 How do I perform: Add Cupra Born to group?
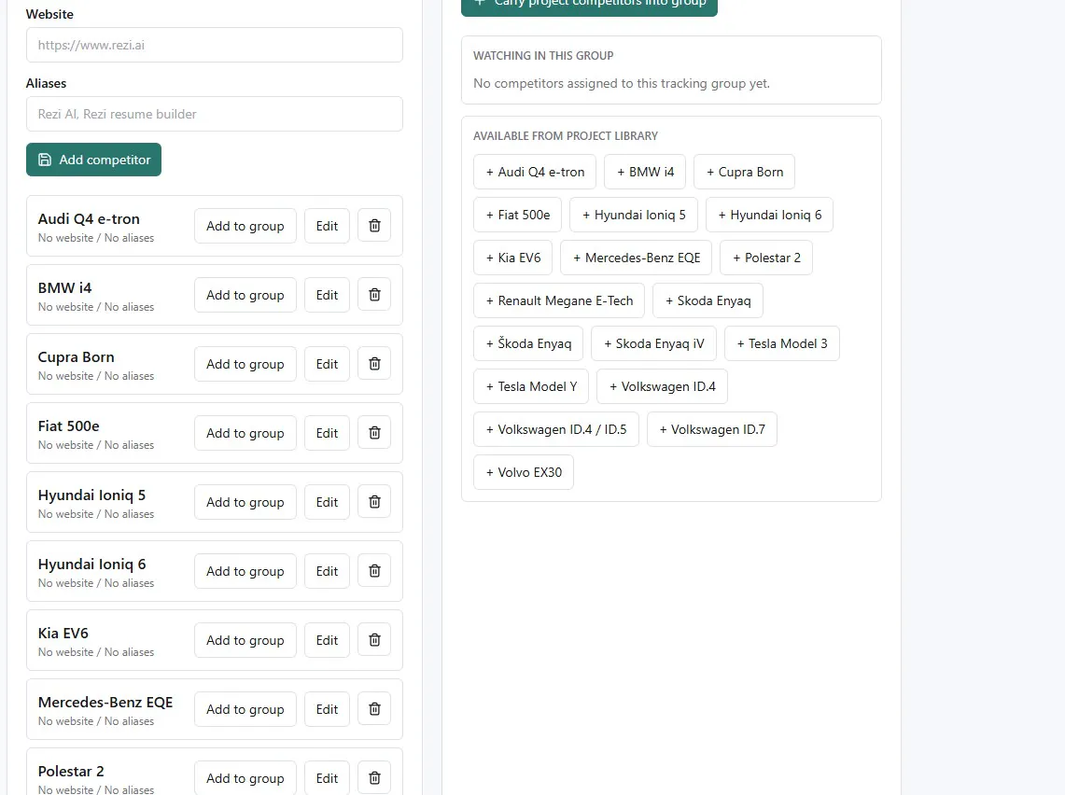click(245, 364)
